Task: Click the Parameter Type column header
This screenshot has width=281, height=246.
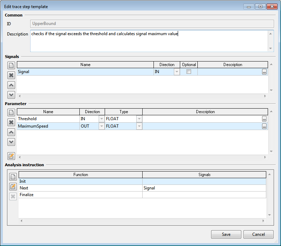Action: [x=124, y=112]
